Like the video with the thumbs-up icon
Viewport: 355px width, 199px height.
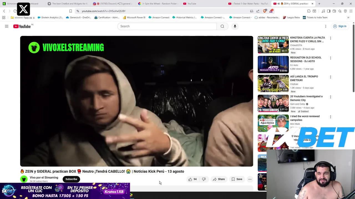coord(192,179)
